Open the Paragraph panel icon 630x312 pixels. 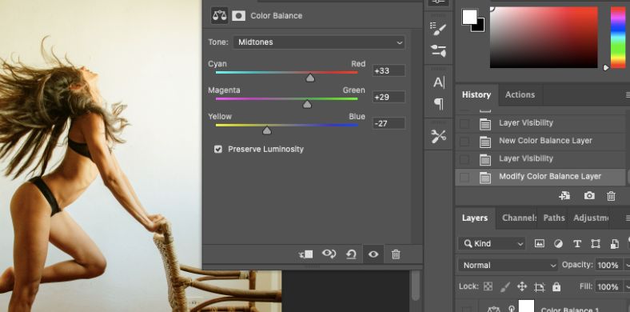439,104
